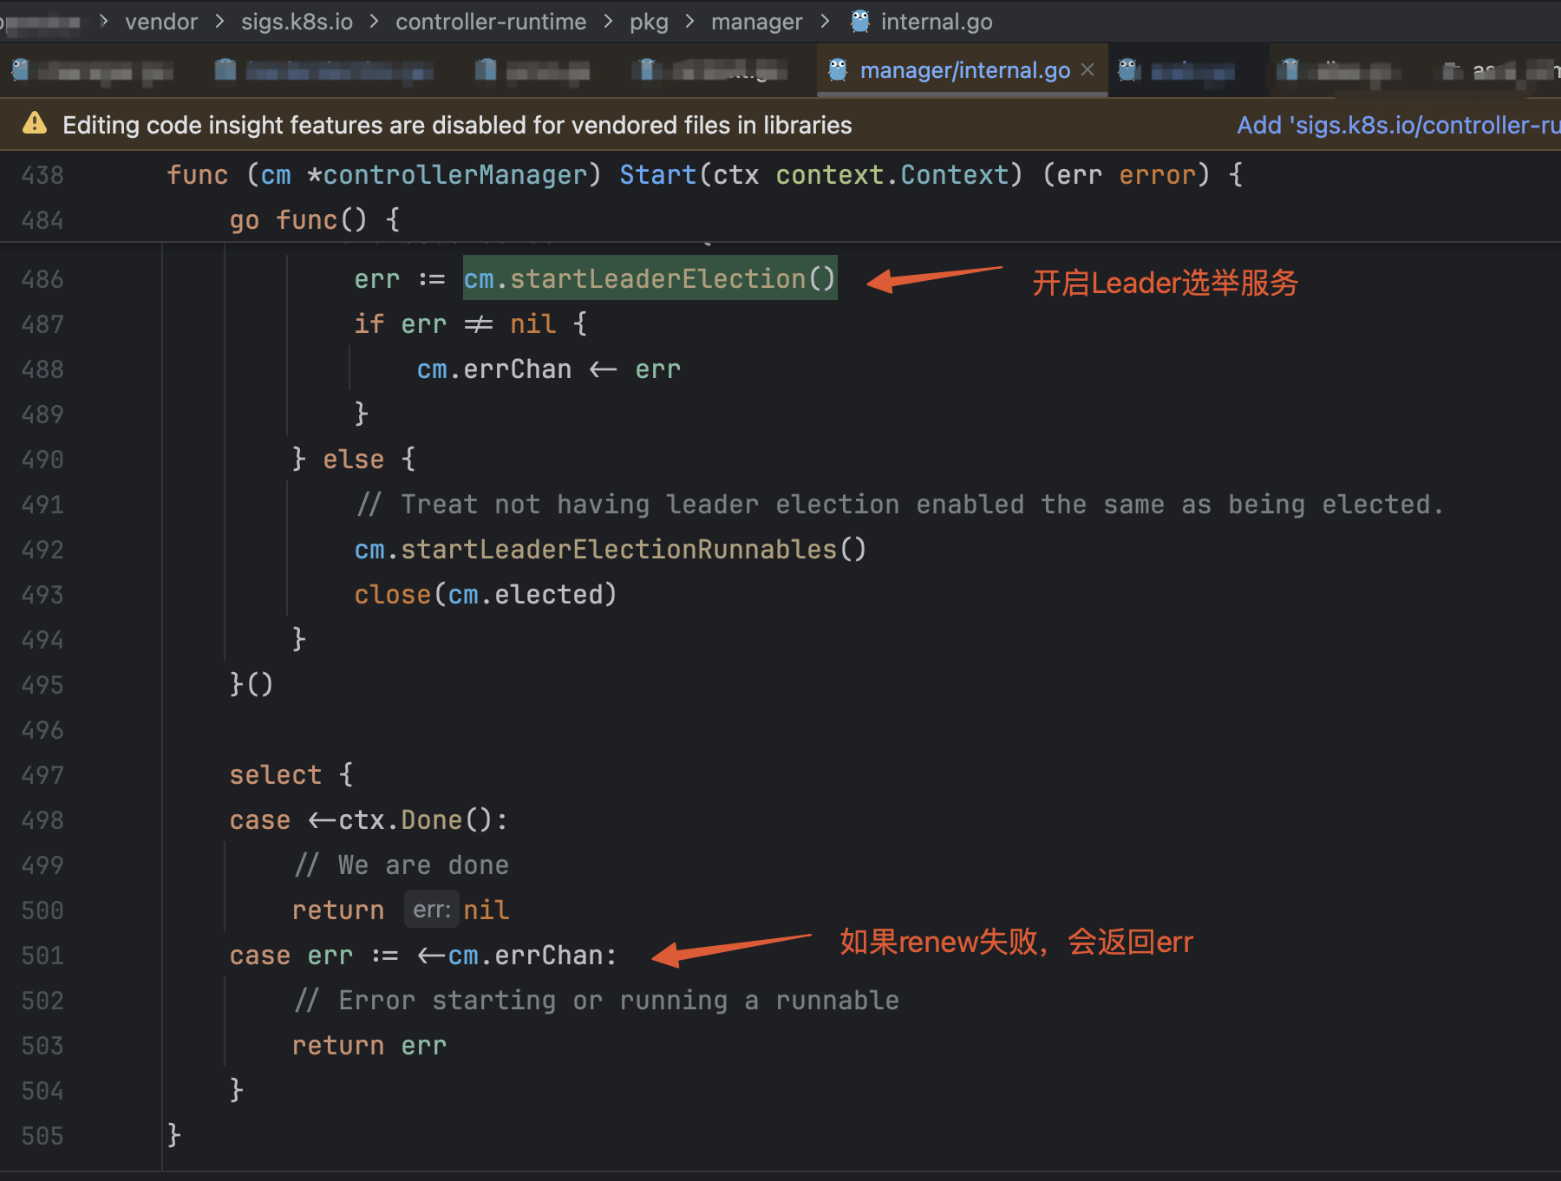
Task: Open the vendor breadcrumb
Action: click(x=161, y=22)
